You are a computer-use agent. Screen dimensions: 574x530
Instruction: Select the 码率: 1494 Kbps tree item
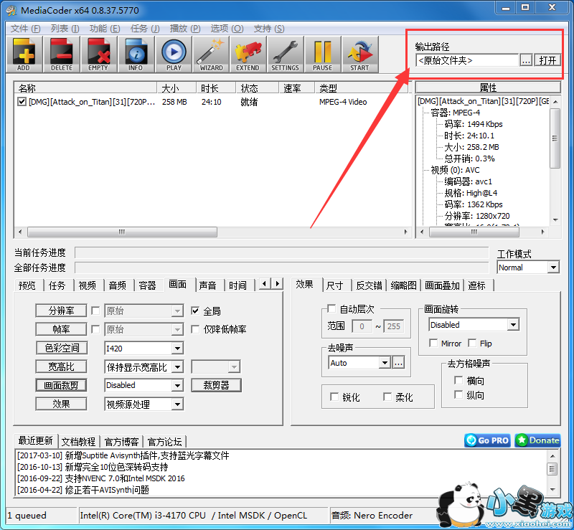click(474, 124)
